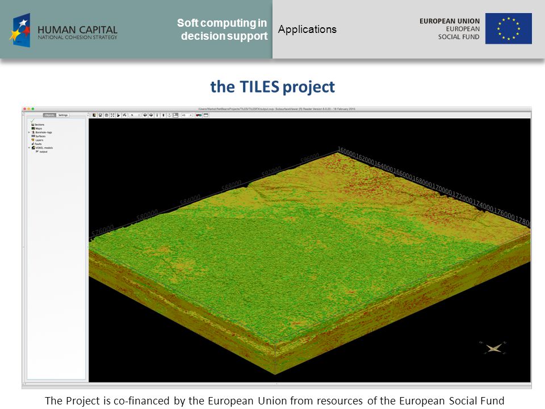This screenshot has height=409, width=545.
Task: Click 'Soft computing in decision support' header
Action: (223, 29)
